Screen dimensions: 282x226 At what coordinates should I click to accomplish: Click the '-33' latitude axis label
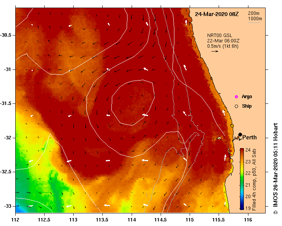pos(7,206)
